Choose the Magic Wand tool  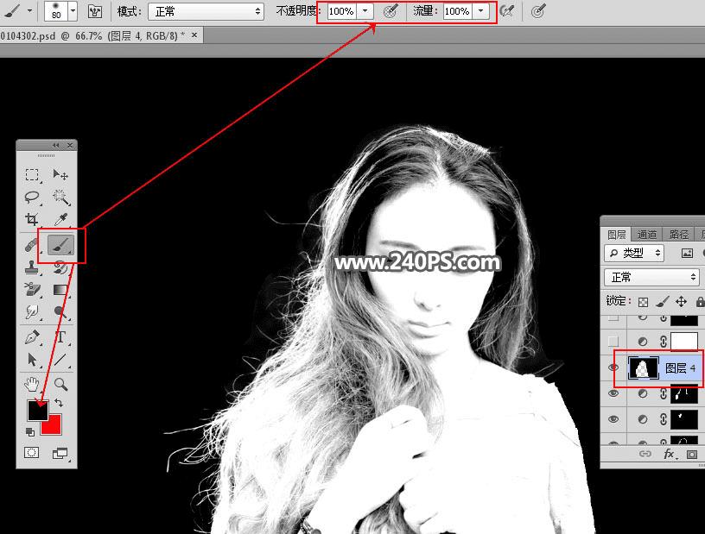pyautogui.click(x=60, y=197)
